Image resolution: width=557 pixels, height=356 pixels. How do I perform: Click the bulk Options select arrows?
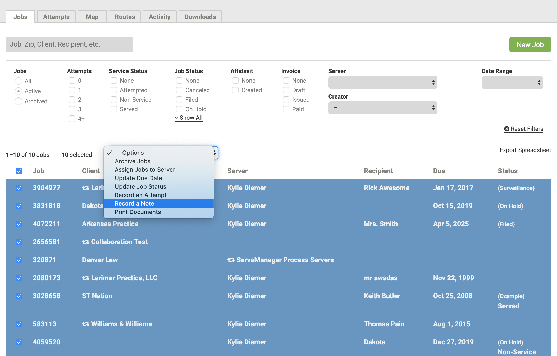click(x=215, y=153)
